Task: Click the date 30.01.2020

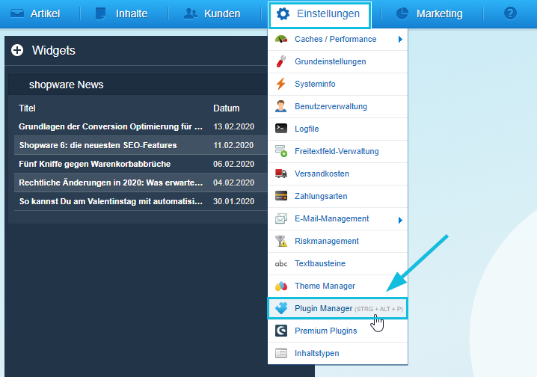Action: pos(234,201)
